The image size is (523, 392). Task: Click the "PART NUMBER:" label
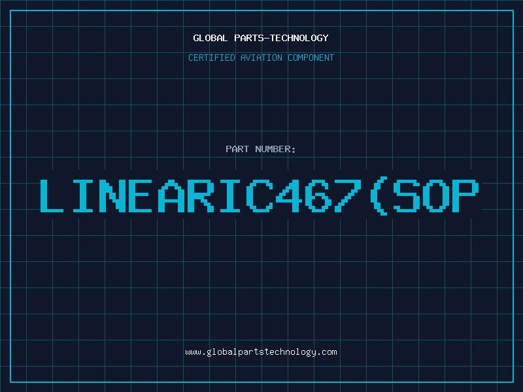point(261,150)
